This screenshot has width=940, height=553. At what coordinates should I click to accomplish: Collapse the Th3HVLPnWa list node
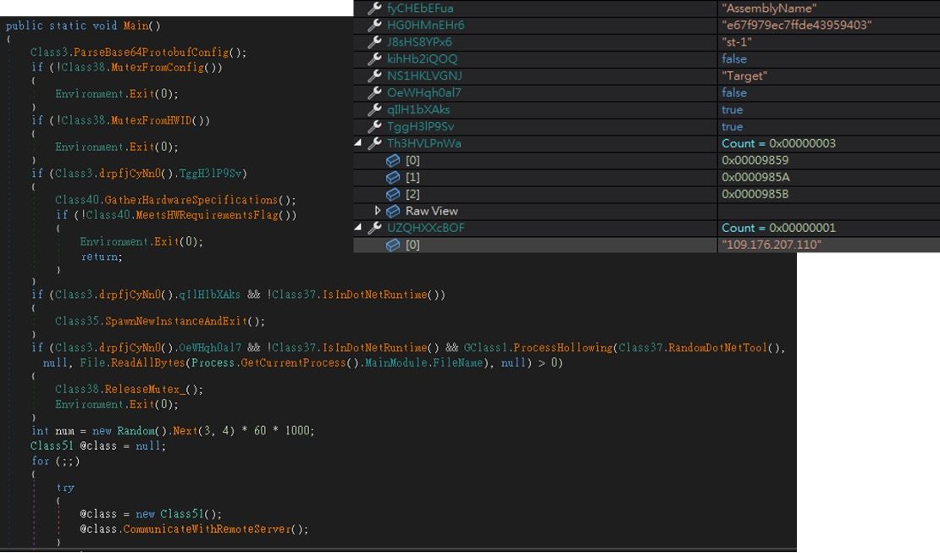coord(359,144)
